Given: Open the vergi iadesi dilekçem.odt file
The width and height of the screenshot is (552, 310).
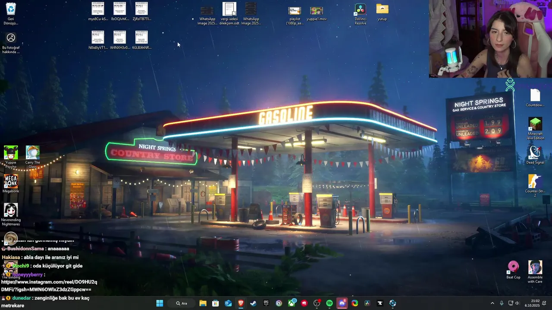Looking at the screenshot, I should pyautogui.click(x=229, y=14).
